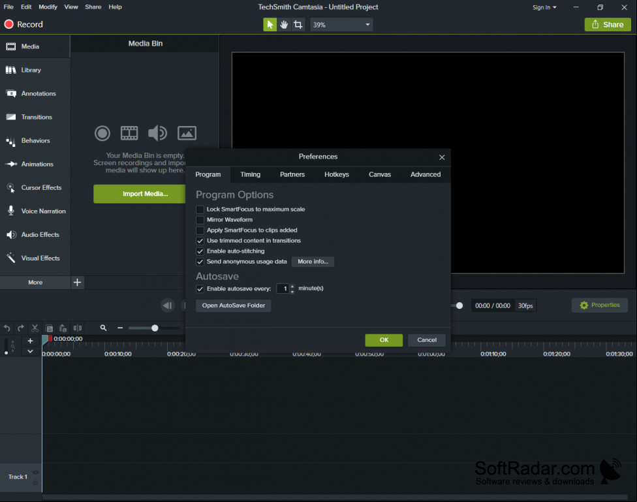The image size is (637, 502).
Task: Select the Crop tool above the canvas
Action: (x=298, y=25)
